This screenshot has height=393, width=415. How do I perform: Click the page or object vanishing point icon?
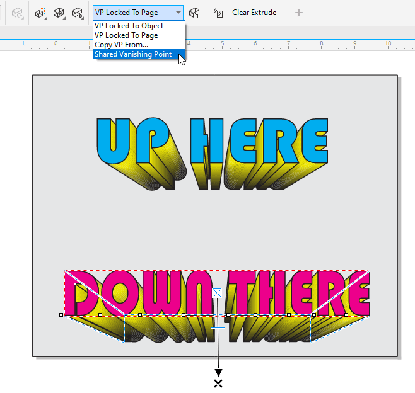pyautogui.click(x=195, y=13)
